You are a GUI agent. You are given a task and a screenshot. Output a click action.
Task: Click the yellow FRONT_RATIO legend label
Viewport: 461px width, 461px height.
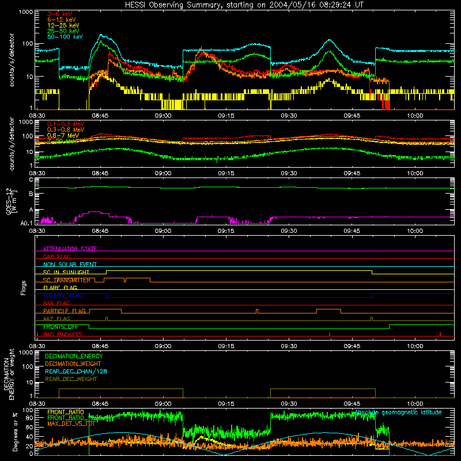(66, 412)
